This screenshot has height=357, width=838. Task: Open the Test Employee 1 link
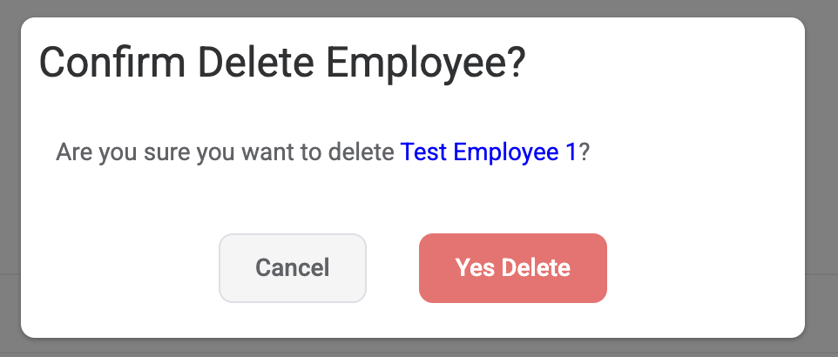point(488,152)
